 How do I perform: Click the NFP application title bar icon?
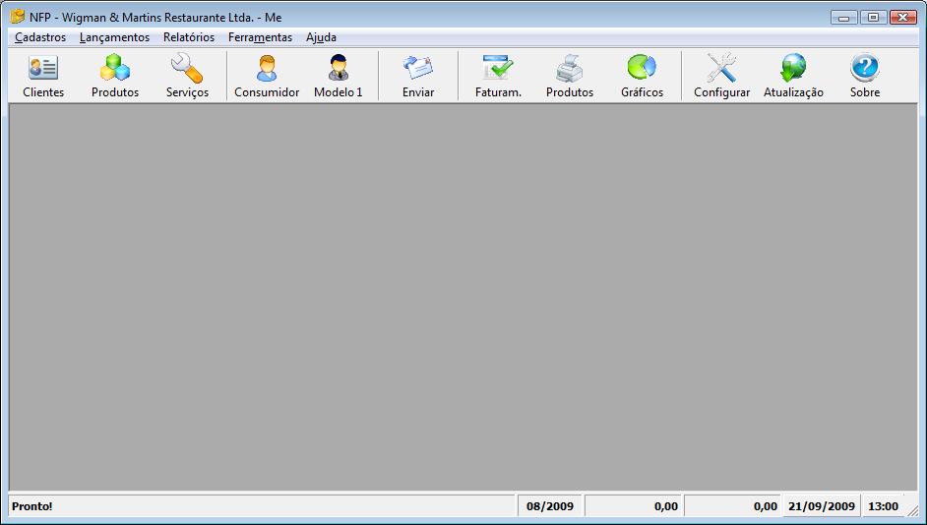[x=17, y=16]
